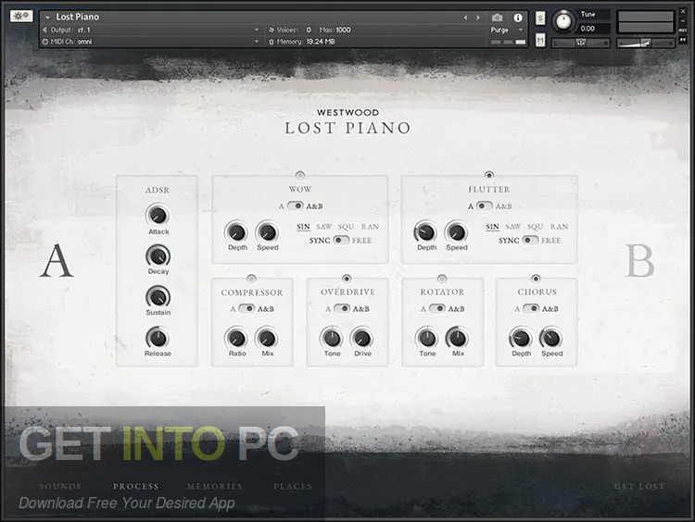Select SAW waveform for WOW

coord(324,227)
